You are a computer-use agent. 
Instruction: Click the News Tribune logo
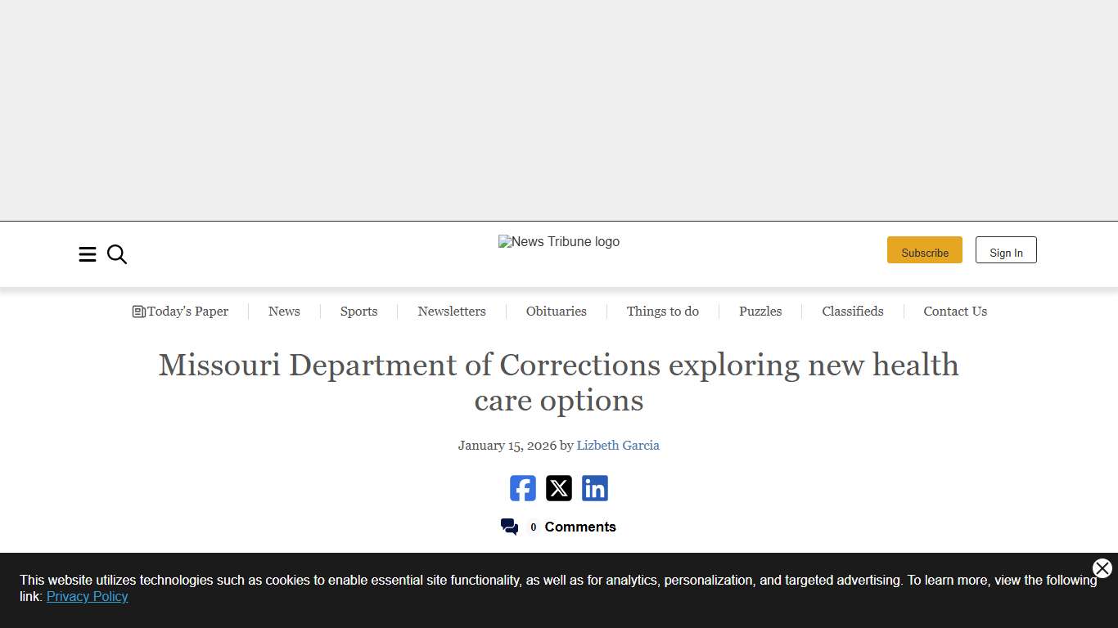559,241
